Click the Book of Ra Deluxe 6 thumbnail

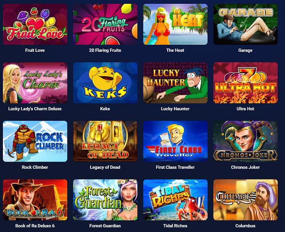pyautogui.click(x=35, y=200)
